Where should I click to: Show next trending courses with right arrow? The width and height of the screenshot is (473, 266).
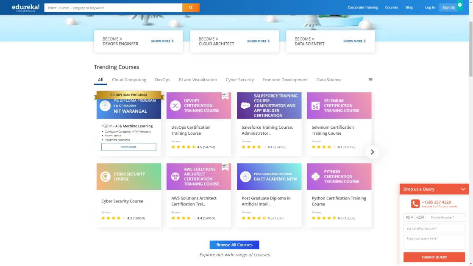coord(372,152)
